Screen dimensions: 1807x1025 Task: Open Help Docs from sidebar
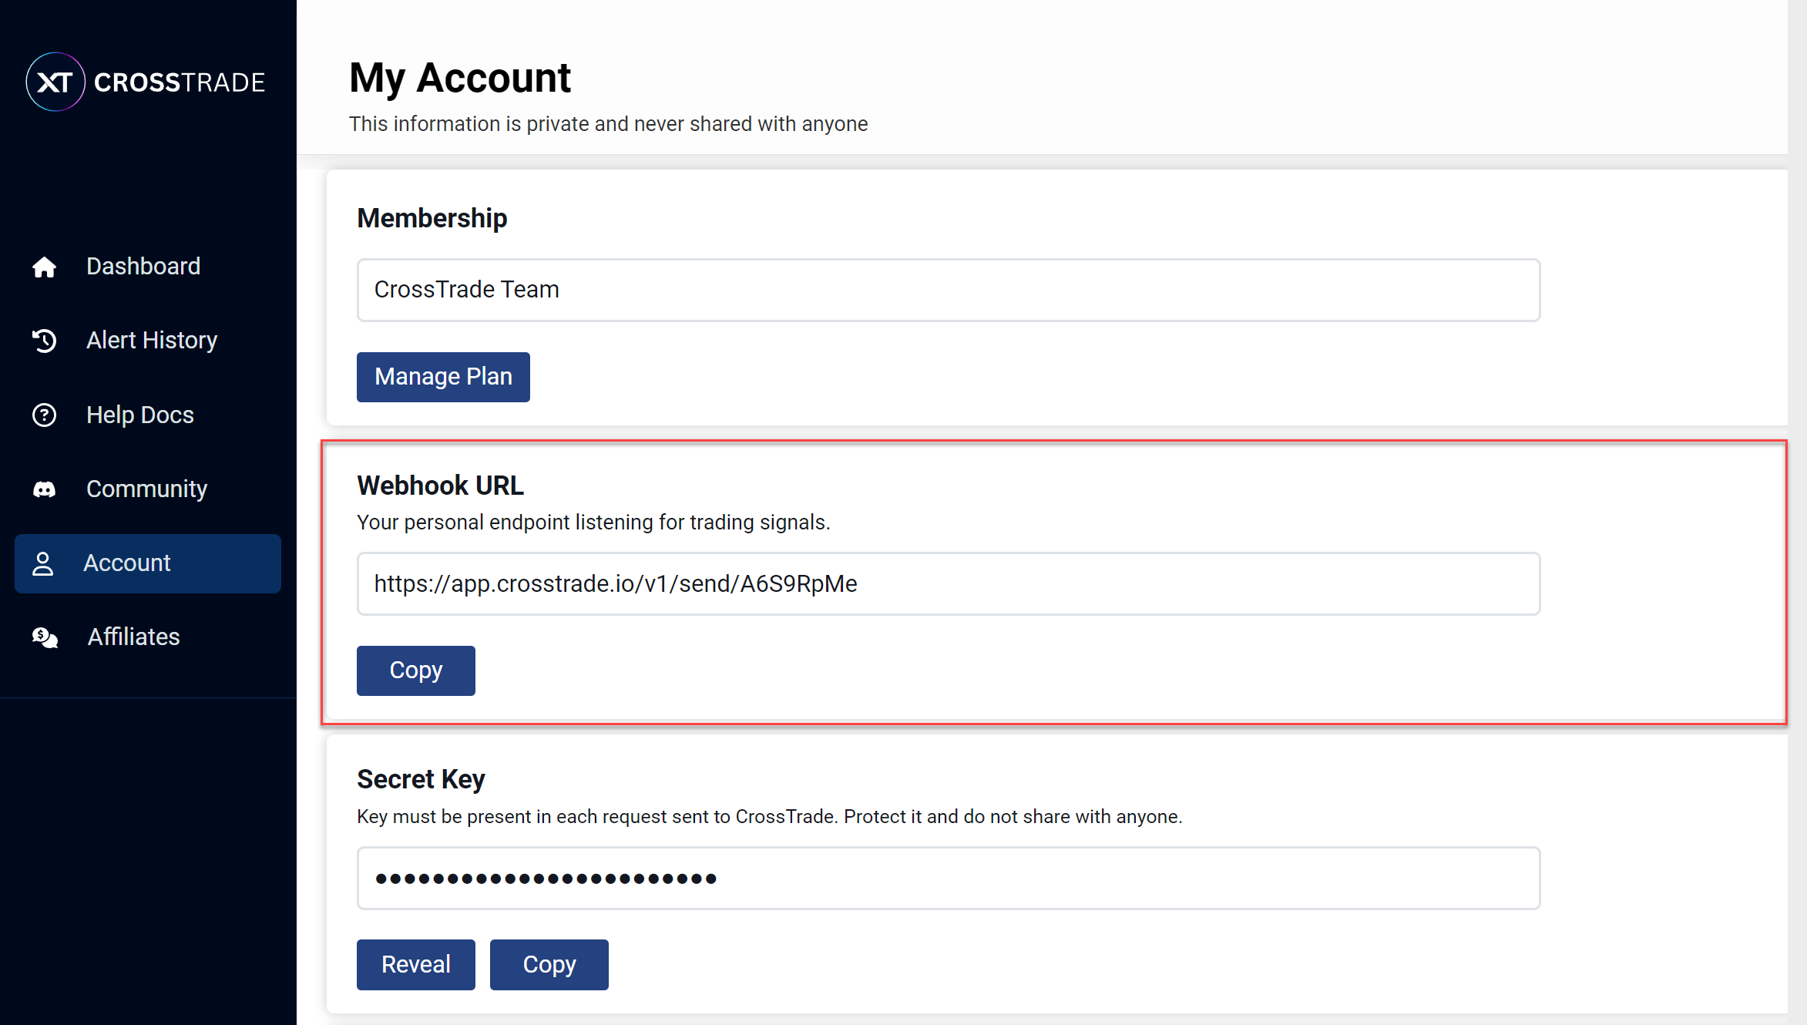(139, 415)
